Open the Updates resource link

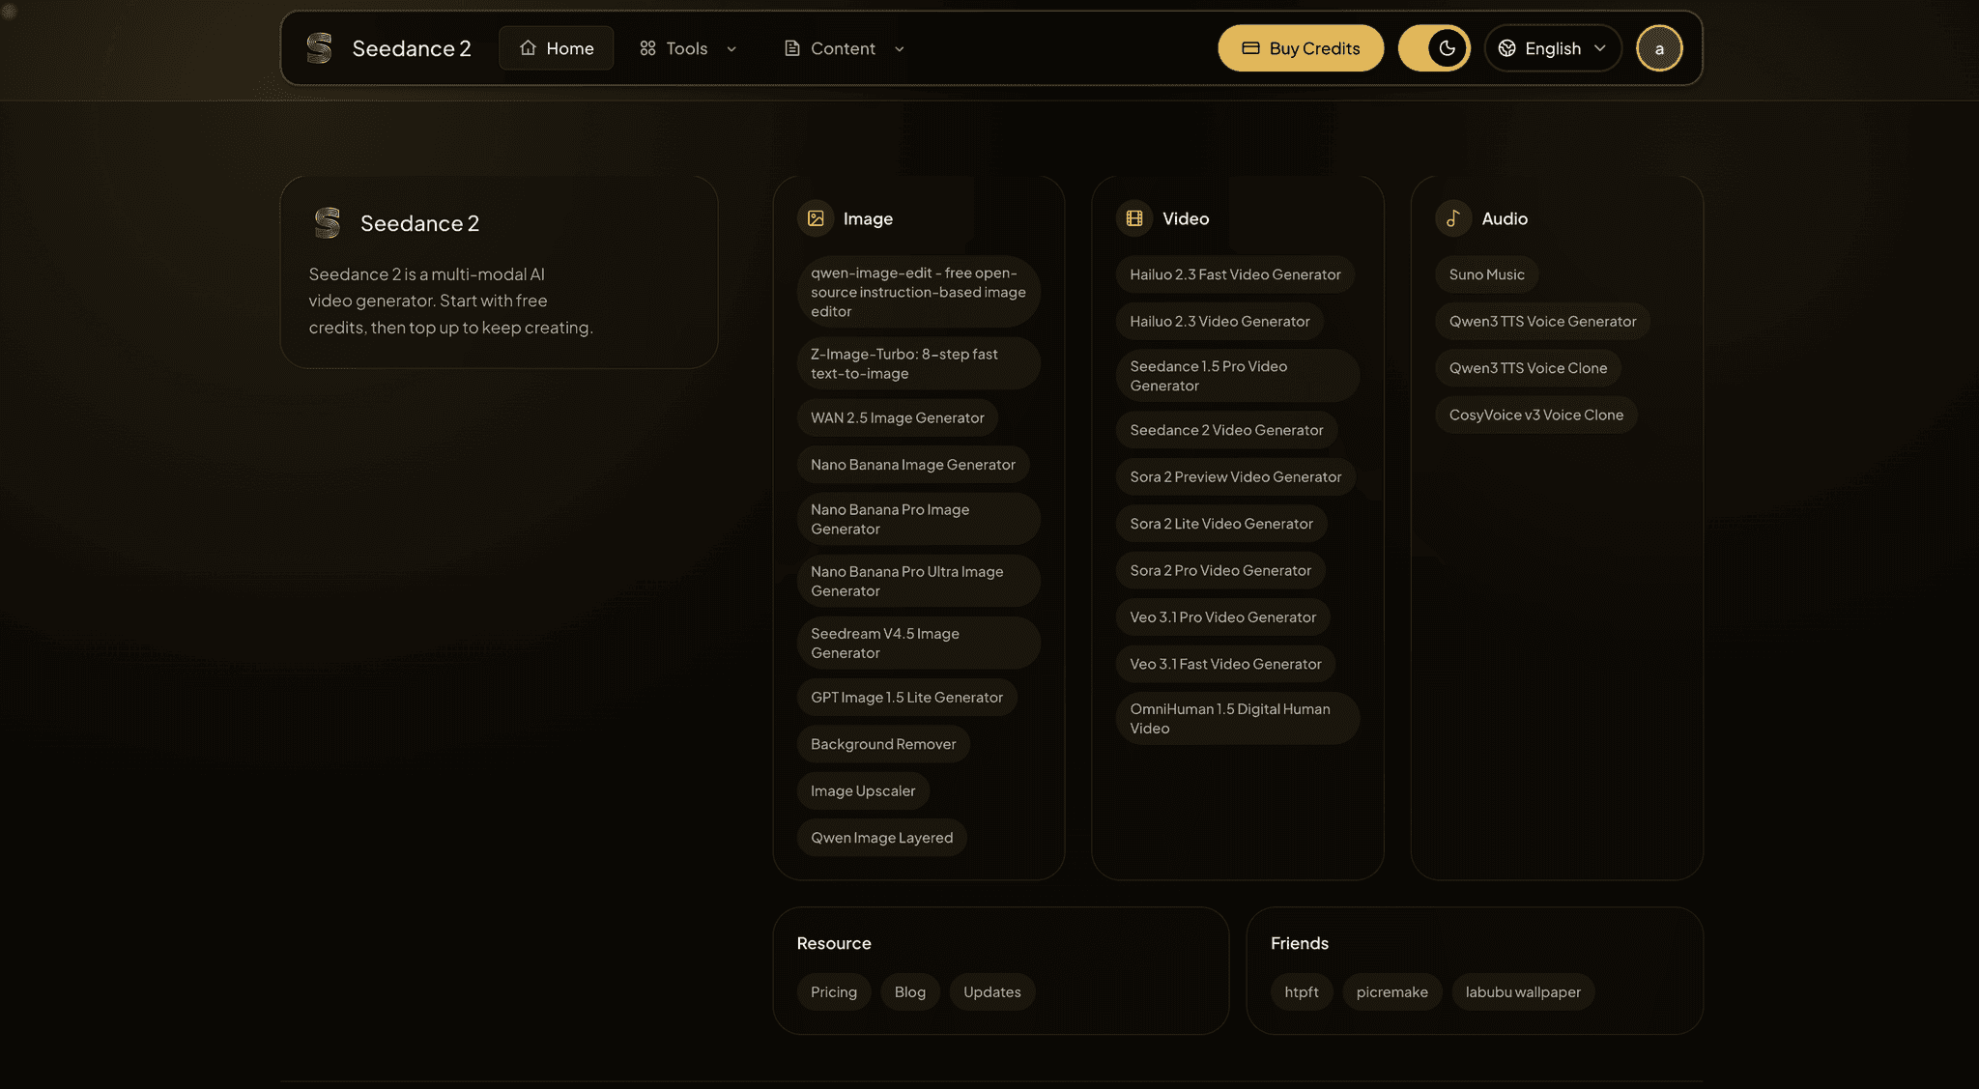(992, 992)
